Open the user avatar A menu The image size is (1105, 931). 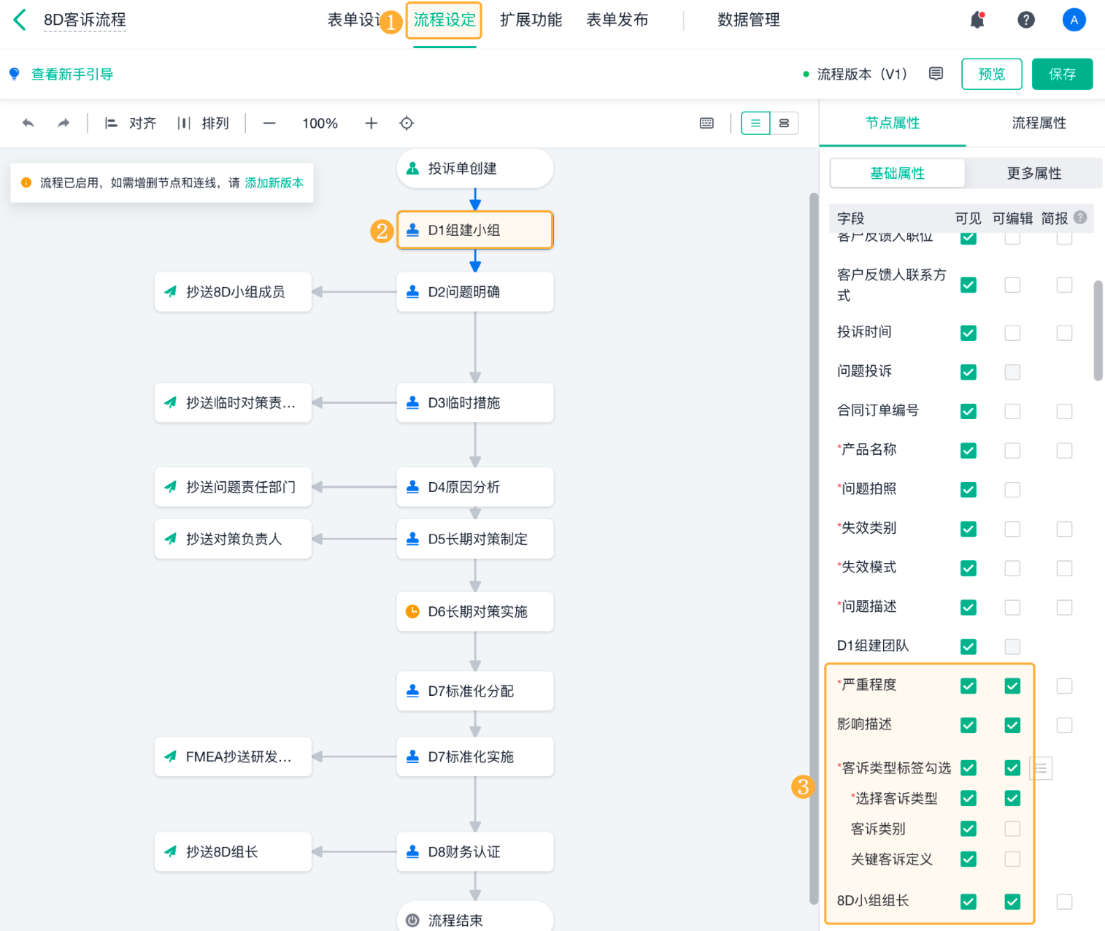(x=1074, y=20)
